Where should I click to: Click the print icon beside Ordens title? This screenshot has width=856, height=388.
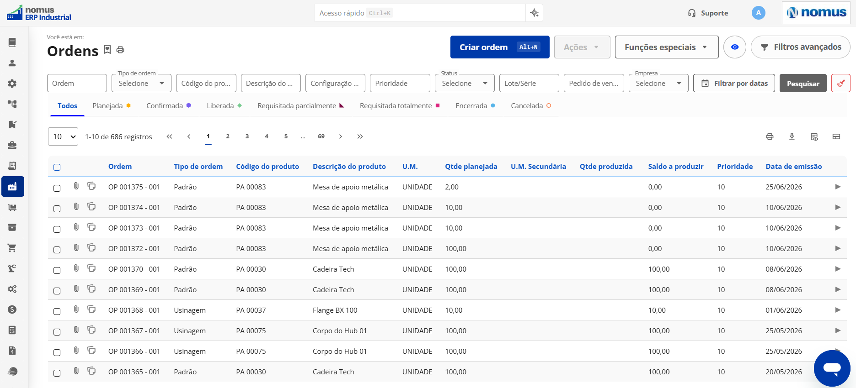(120, 50)
